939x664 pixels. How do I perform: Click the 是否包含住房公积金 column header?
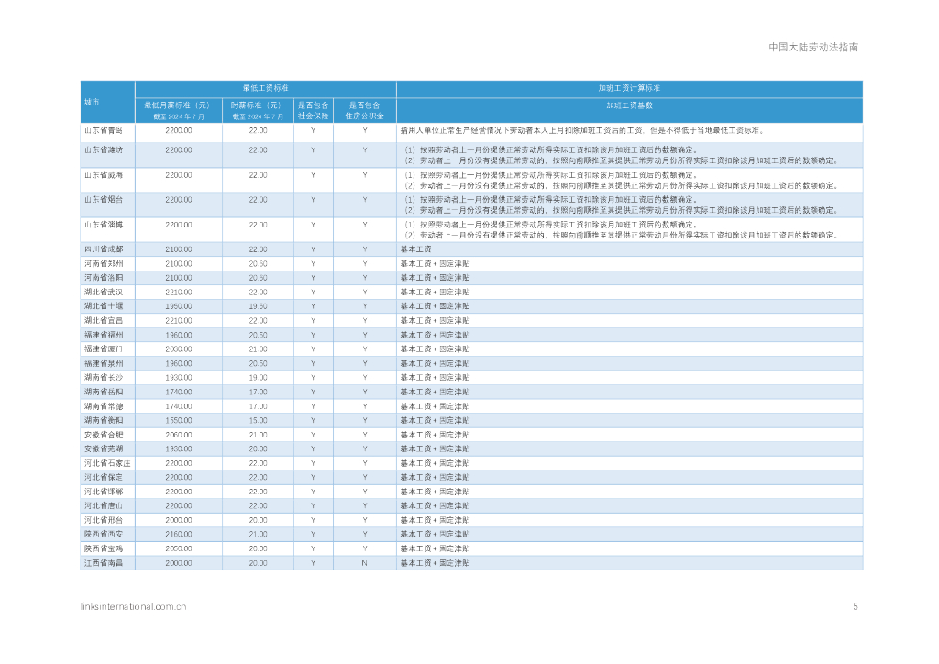tap(364, 110)
